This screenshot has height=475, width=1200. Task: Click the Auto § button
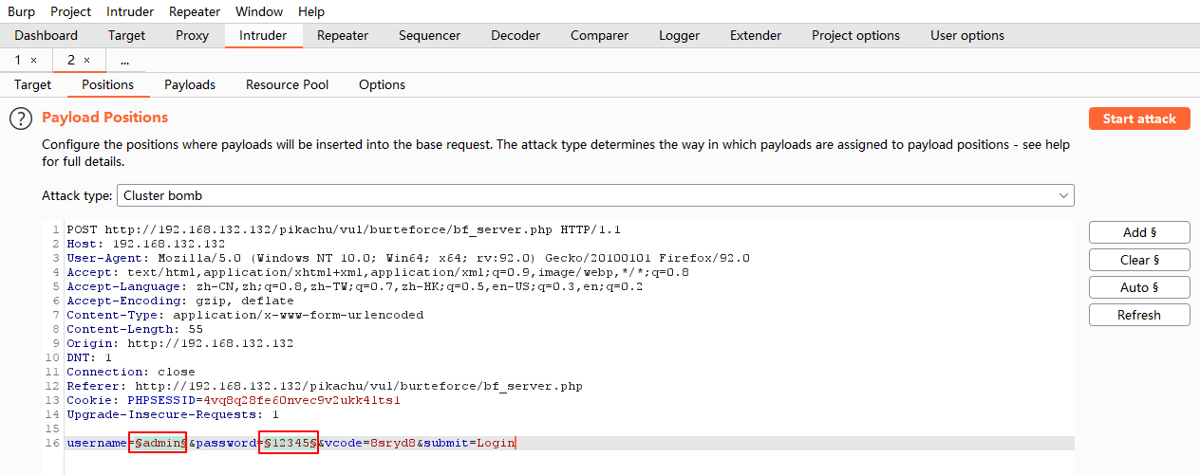(1138, 287)
